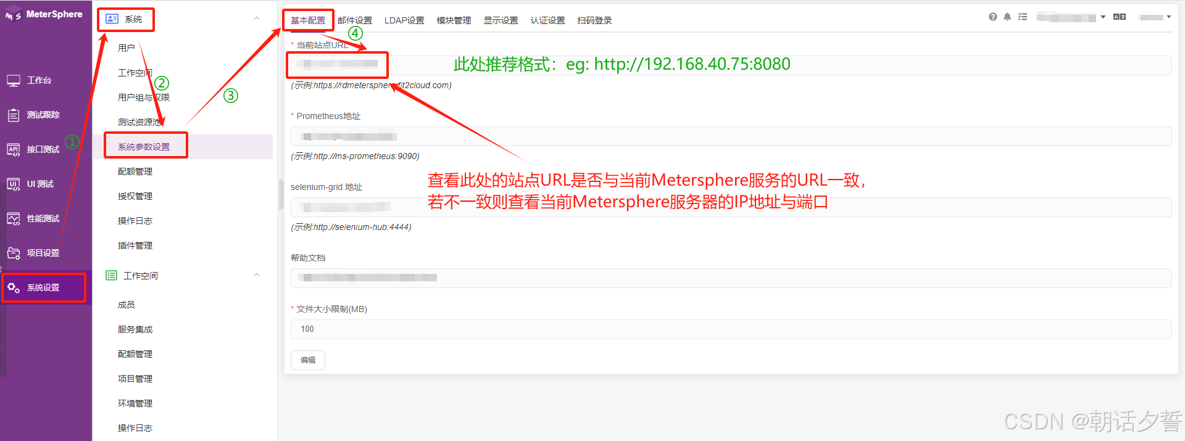The height and width of the screenshot is (441, 1185).
Task: Click the 编辑 button
Action: 308,360
